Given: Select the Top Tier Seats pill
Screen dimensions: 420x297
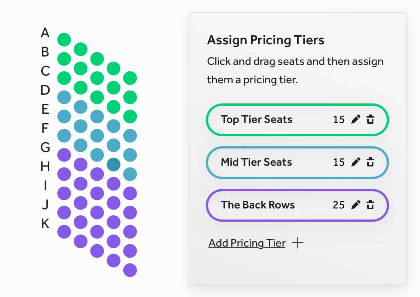Looking at the screenshot, I should (257, 119).
